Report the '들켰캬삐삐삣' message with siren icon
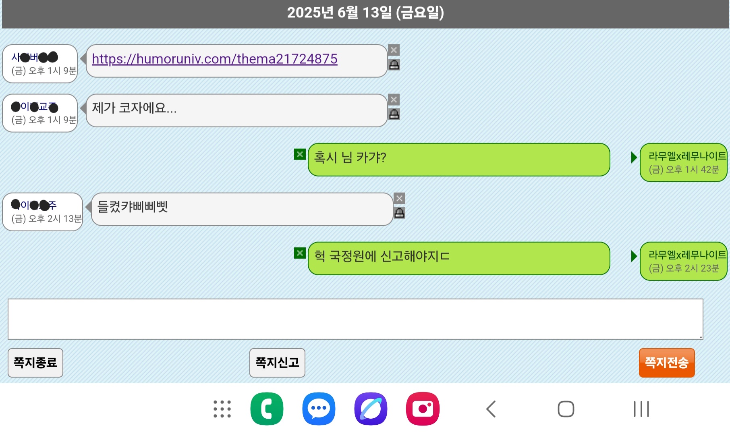730x434 pixels. coord(399,213)
